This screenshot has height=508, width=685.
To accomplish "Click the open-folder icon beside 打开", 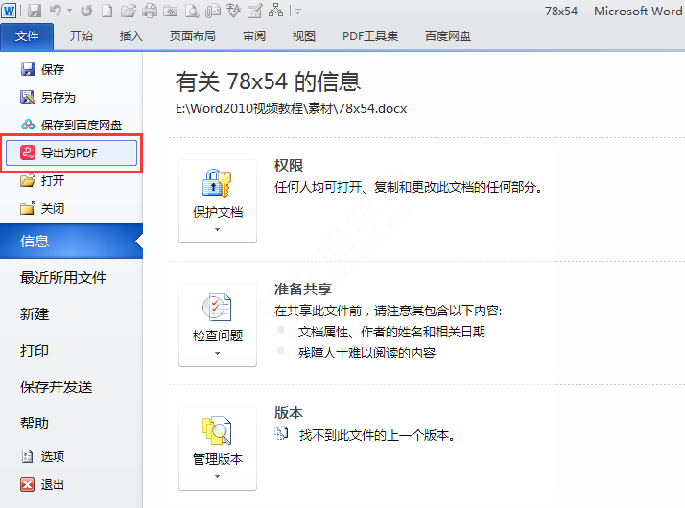I will click(28, 180).
